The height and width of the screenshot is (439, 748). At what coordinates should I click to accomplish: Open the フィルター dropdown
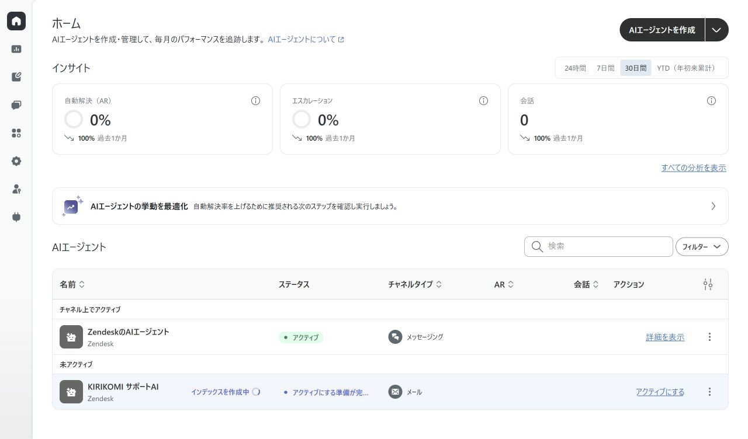click(702, 247)
